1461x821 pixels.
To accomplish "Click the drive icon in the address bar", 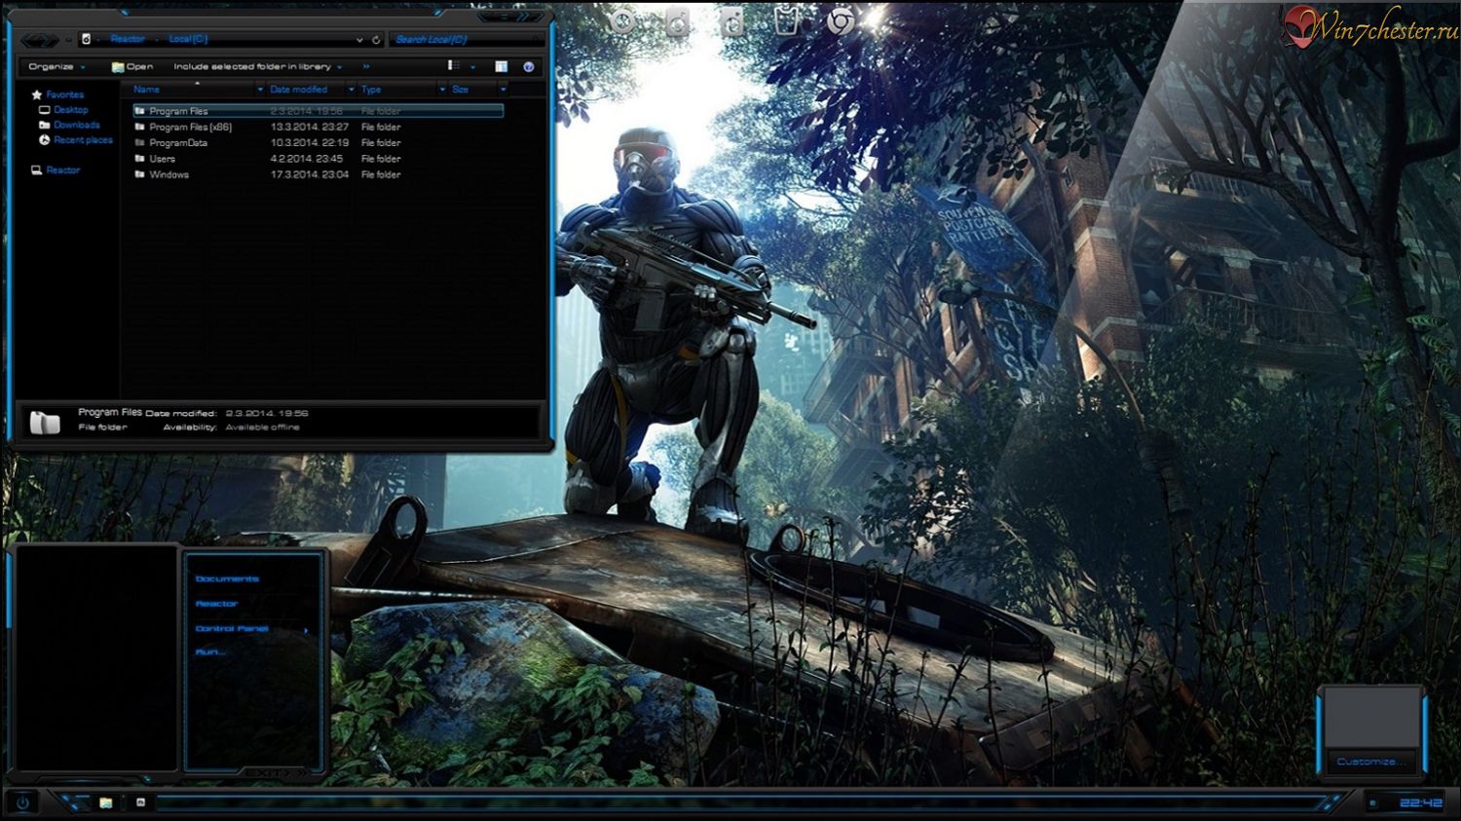I will [x=87, y=39].
